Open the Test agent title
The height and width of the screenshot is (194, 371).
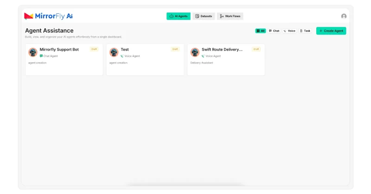pos(125,50)
